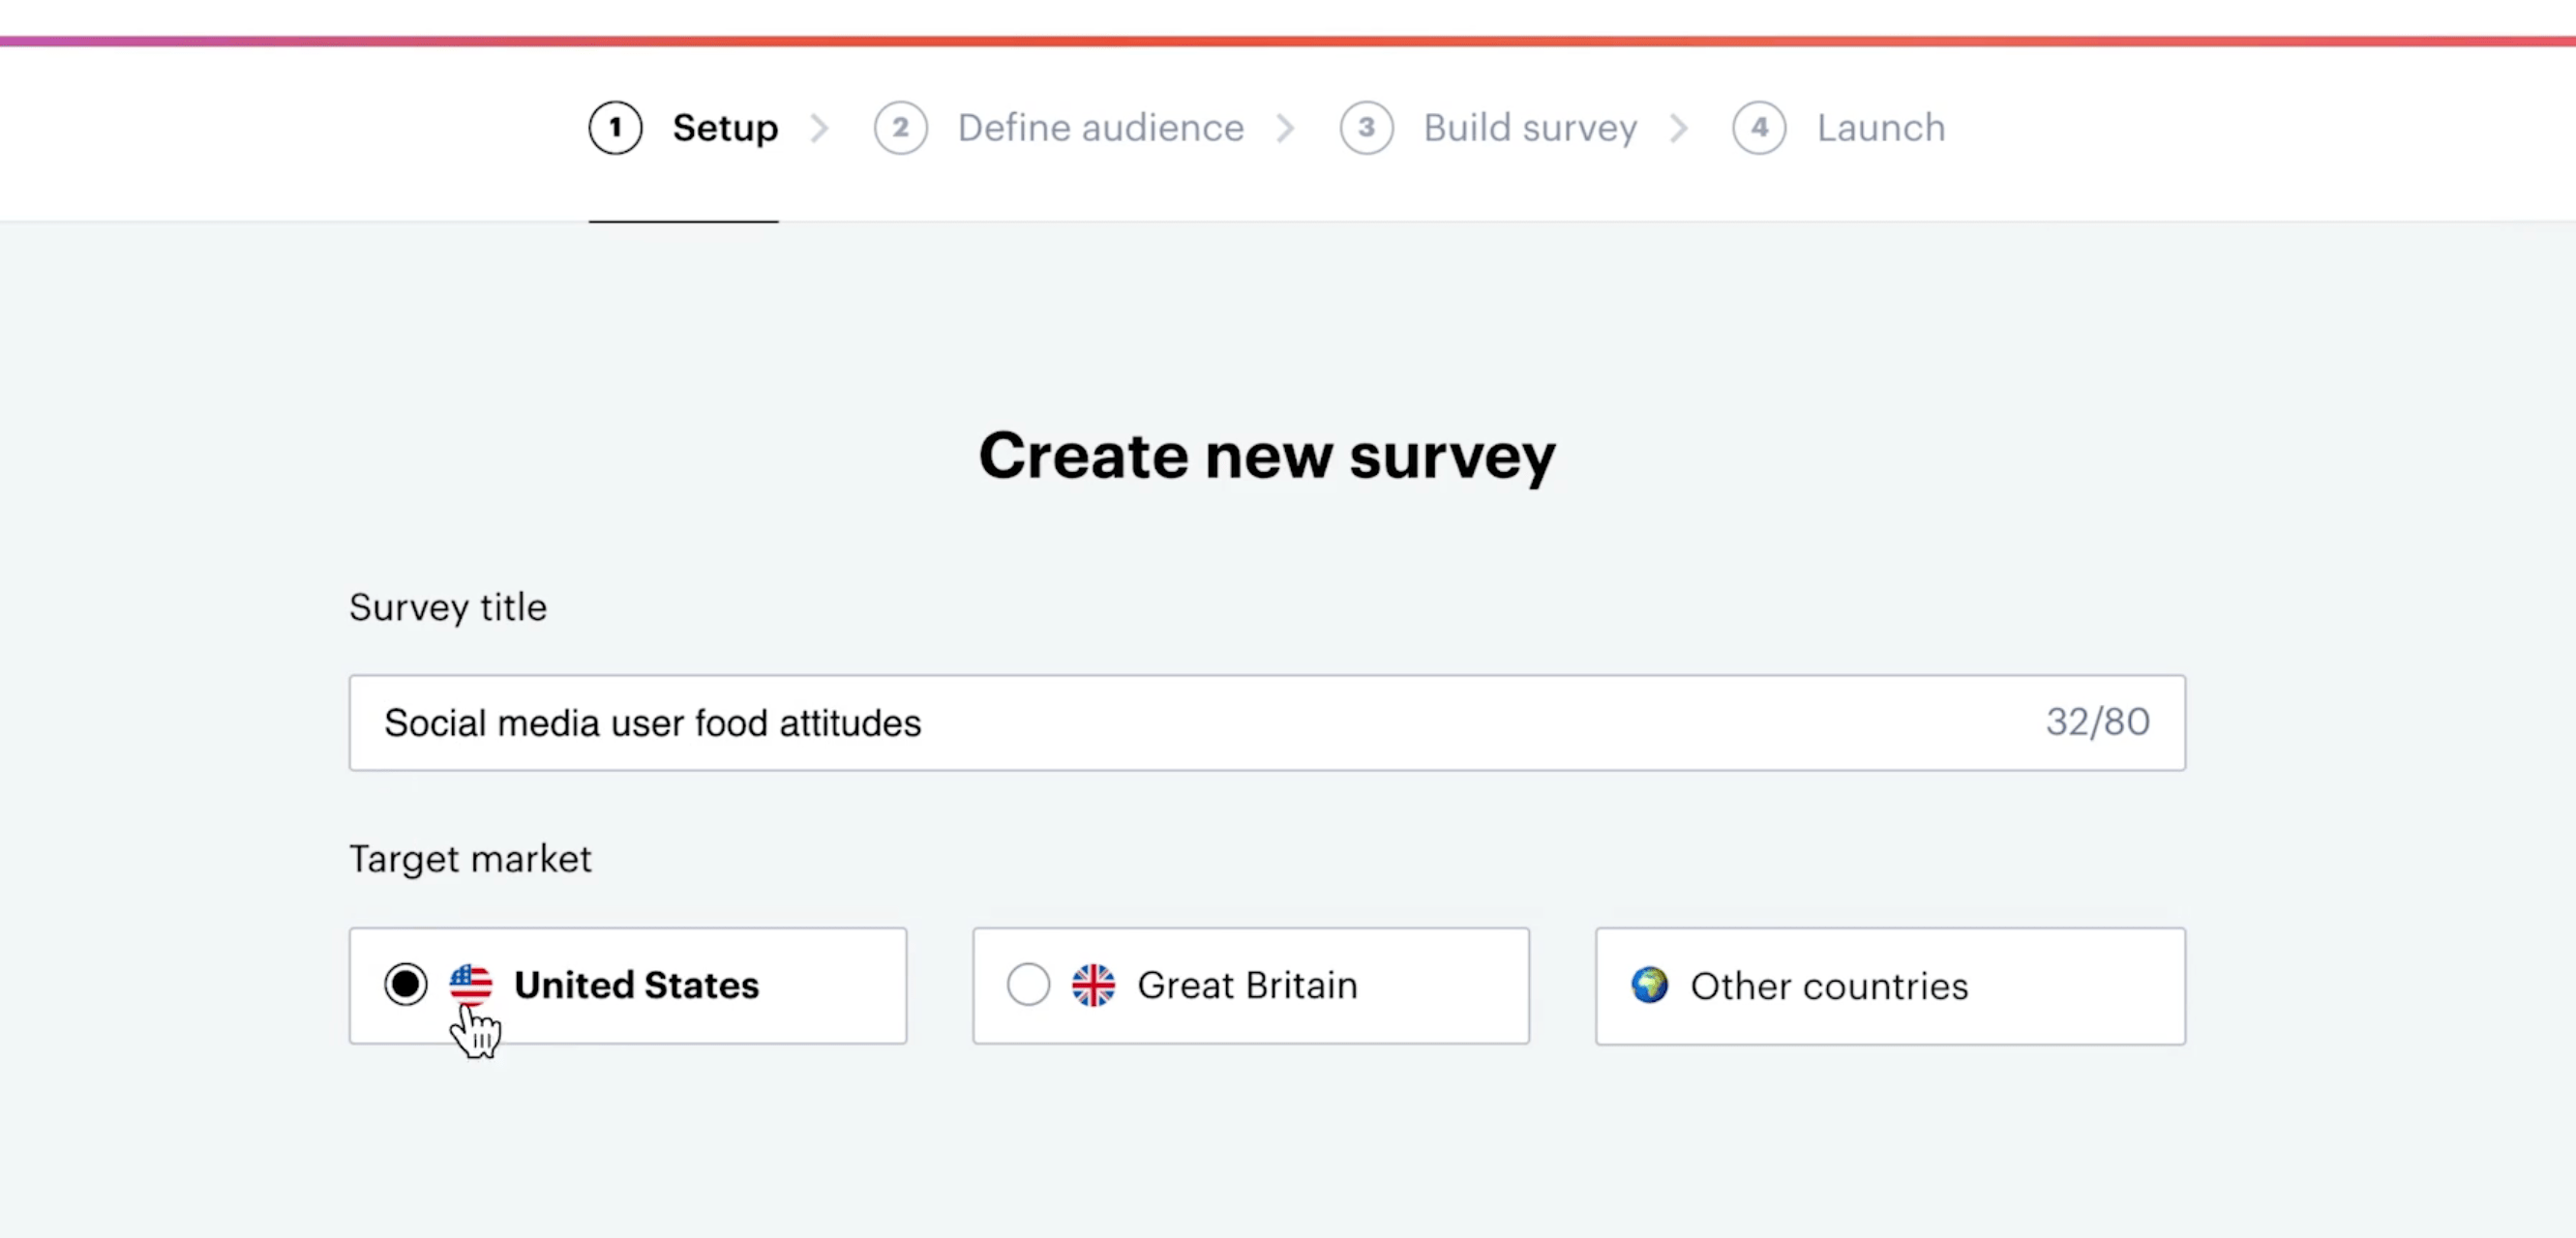2576x1238 pixels.
Task: Click inside the Survey title text field
Action: pyautogui.click(x=1100, y=722)
